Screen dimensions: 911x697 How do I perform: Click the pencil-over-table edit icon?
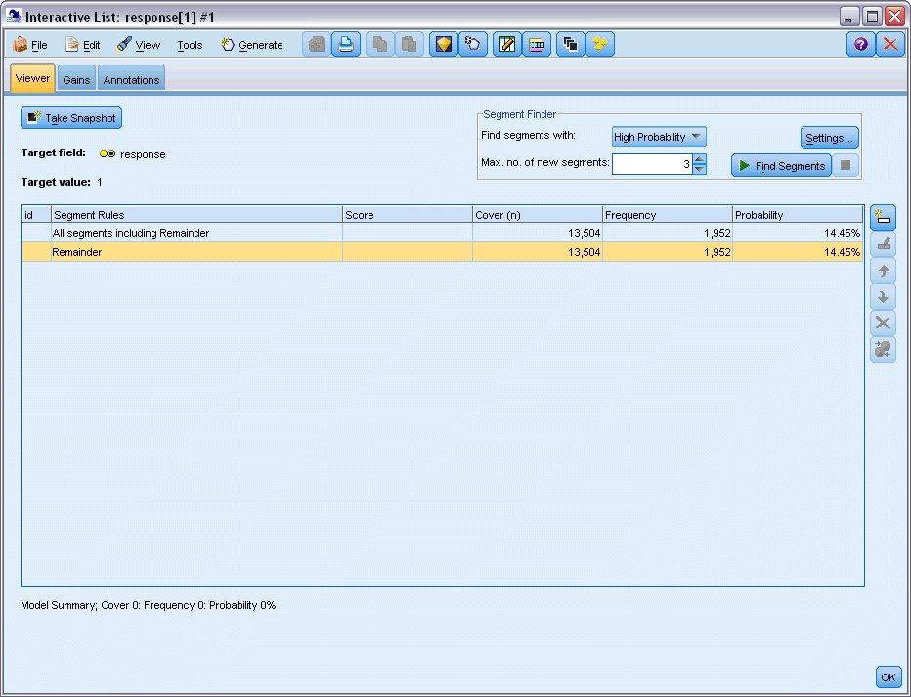tap(507, 44)
